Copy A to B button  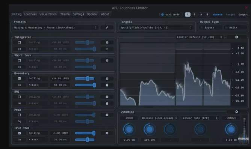pyautogui.click(x=204, y=15)
